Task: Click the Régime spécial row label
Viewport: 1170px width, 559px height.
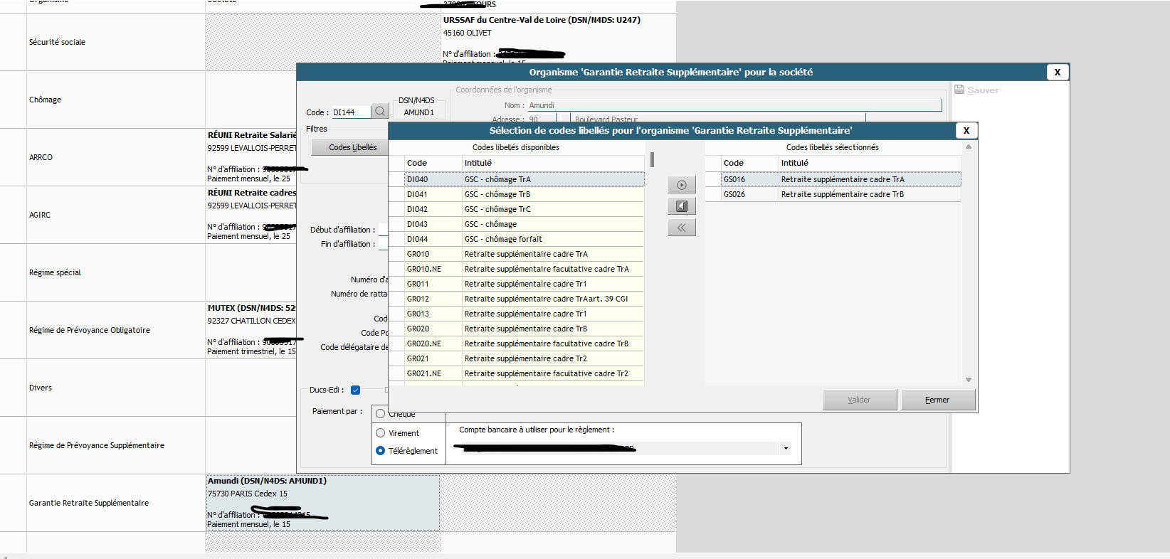Action: (55, 272)
